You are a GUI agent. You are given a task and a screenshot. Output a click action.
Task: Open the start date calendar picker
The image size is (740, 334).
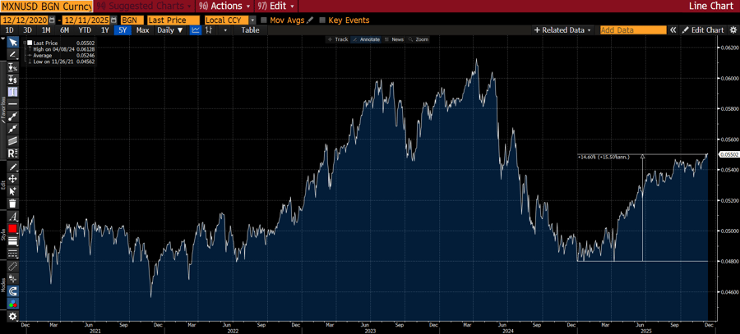click(53, 20)
